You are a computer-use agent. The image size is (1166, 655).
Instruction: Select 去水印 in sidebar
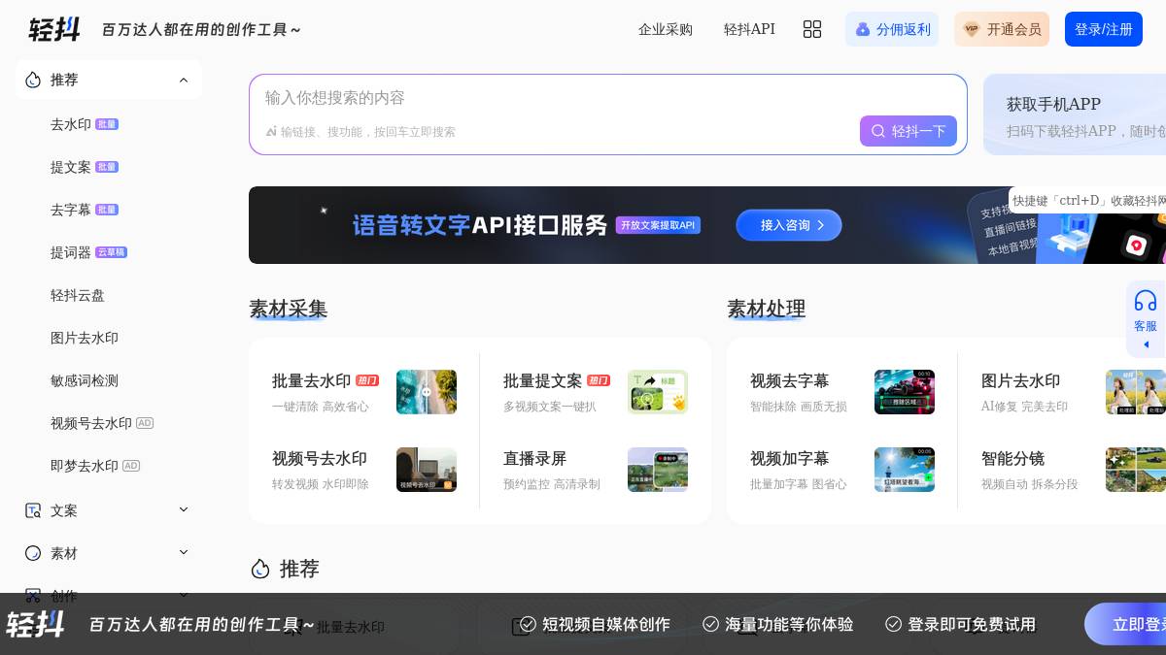click(71, 124)
